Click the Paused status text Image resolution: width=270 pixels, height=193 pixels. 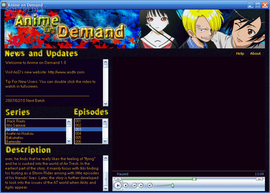tap(122, 174)
